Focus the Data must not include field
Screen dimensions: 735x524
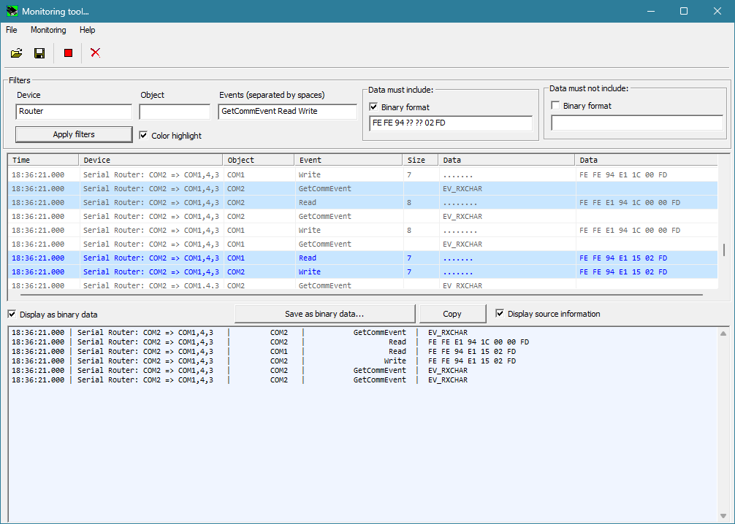coord(637,123)
